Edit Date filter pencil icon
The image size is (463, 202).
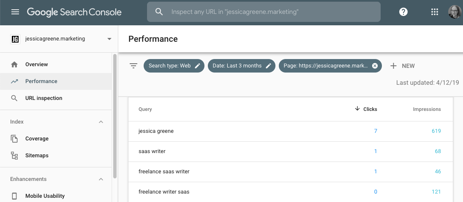pos(268,66)
